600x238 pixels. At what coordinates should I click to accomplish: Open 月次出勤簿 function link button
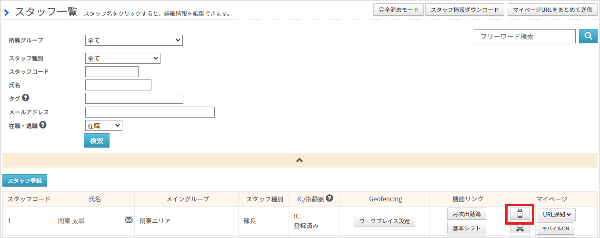(x=467, y=214)
